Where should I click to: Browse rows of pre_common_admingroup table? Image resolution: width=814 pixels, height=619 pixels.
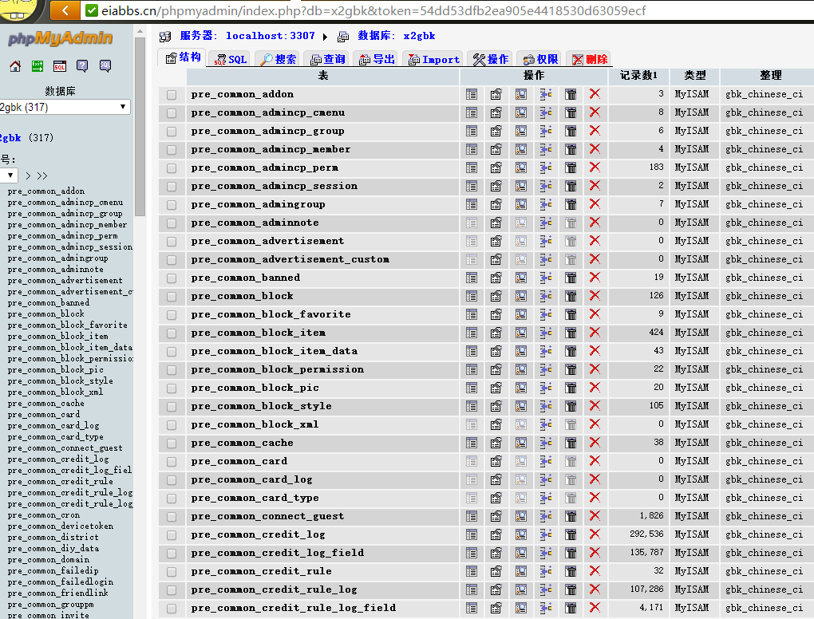pyautogui.click(x=472, y=204)
